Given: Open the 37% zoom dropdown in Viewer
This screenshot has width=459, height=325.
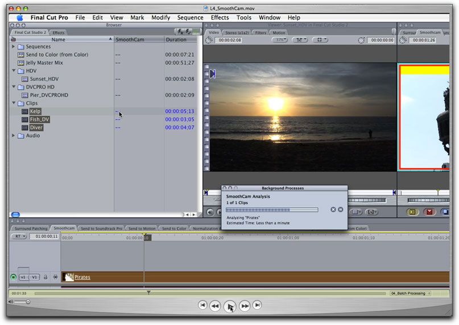Looking at the screenshot, I should 280,40.
